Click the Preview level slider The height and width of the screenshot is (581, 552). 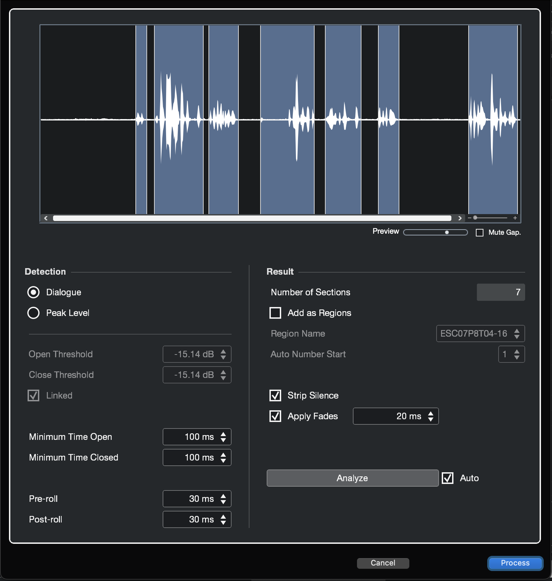tap(436, 232)
